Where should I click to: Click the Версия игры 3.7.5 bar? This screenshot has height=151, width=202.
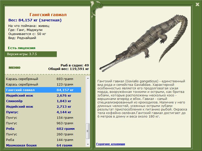tap(31, 54)
